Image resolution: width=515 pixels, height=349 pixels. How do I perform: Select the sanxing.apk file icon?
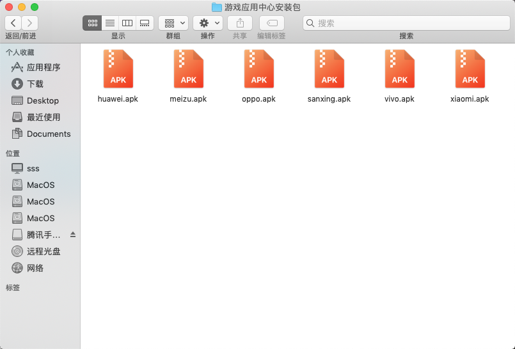click(x=329, y=68)
